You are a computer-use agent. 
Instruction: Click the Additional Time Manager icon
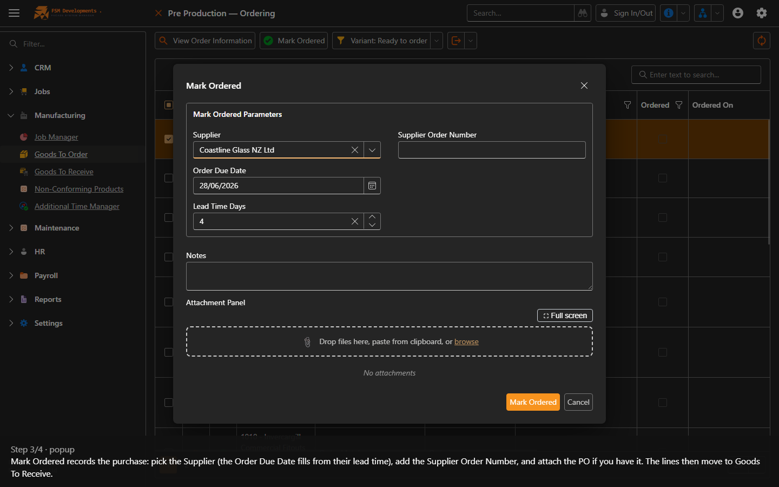(24, 206)
